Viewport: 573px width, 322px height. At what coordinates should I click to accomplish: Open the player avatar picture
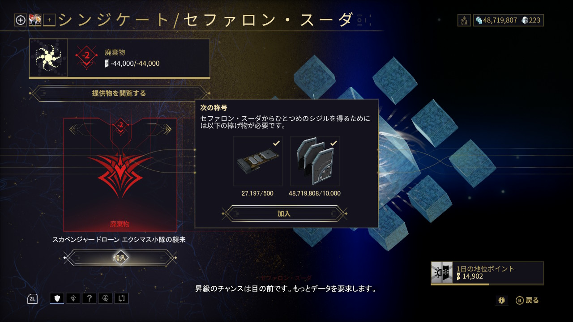tap(35, 20)
